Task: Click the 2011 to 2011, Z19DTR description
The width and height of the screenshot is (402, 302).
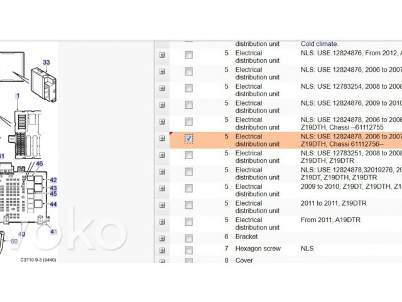Action: (334, 203)
